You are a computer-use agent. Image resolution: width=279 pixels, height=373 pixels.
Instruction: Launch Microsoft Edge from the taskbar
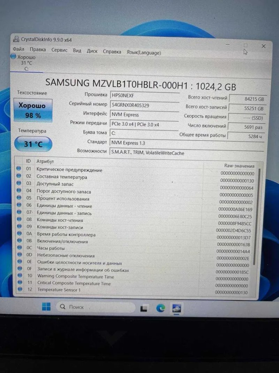coord(161,308)
